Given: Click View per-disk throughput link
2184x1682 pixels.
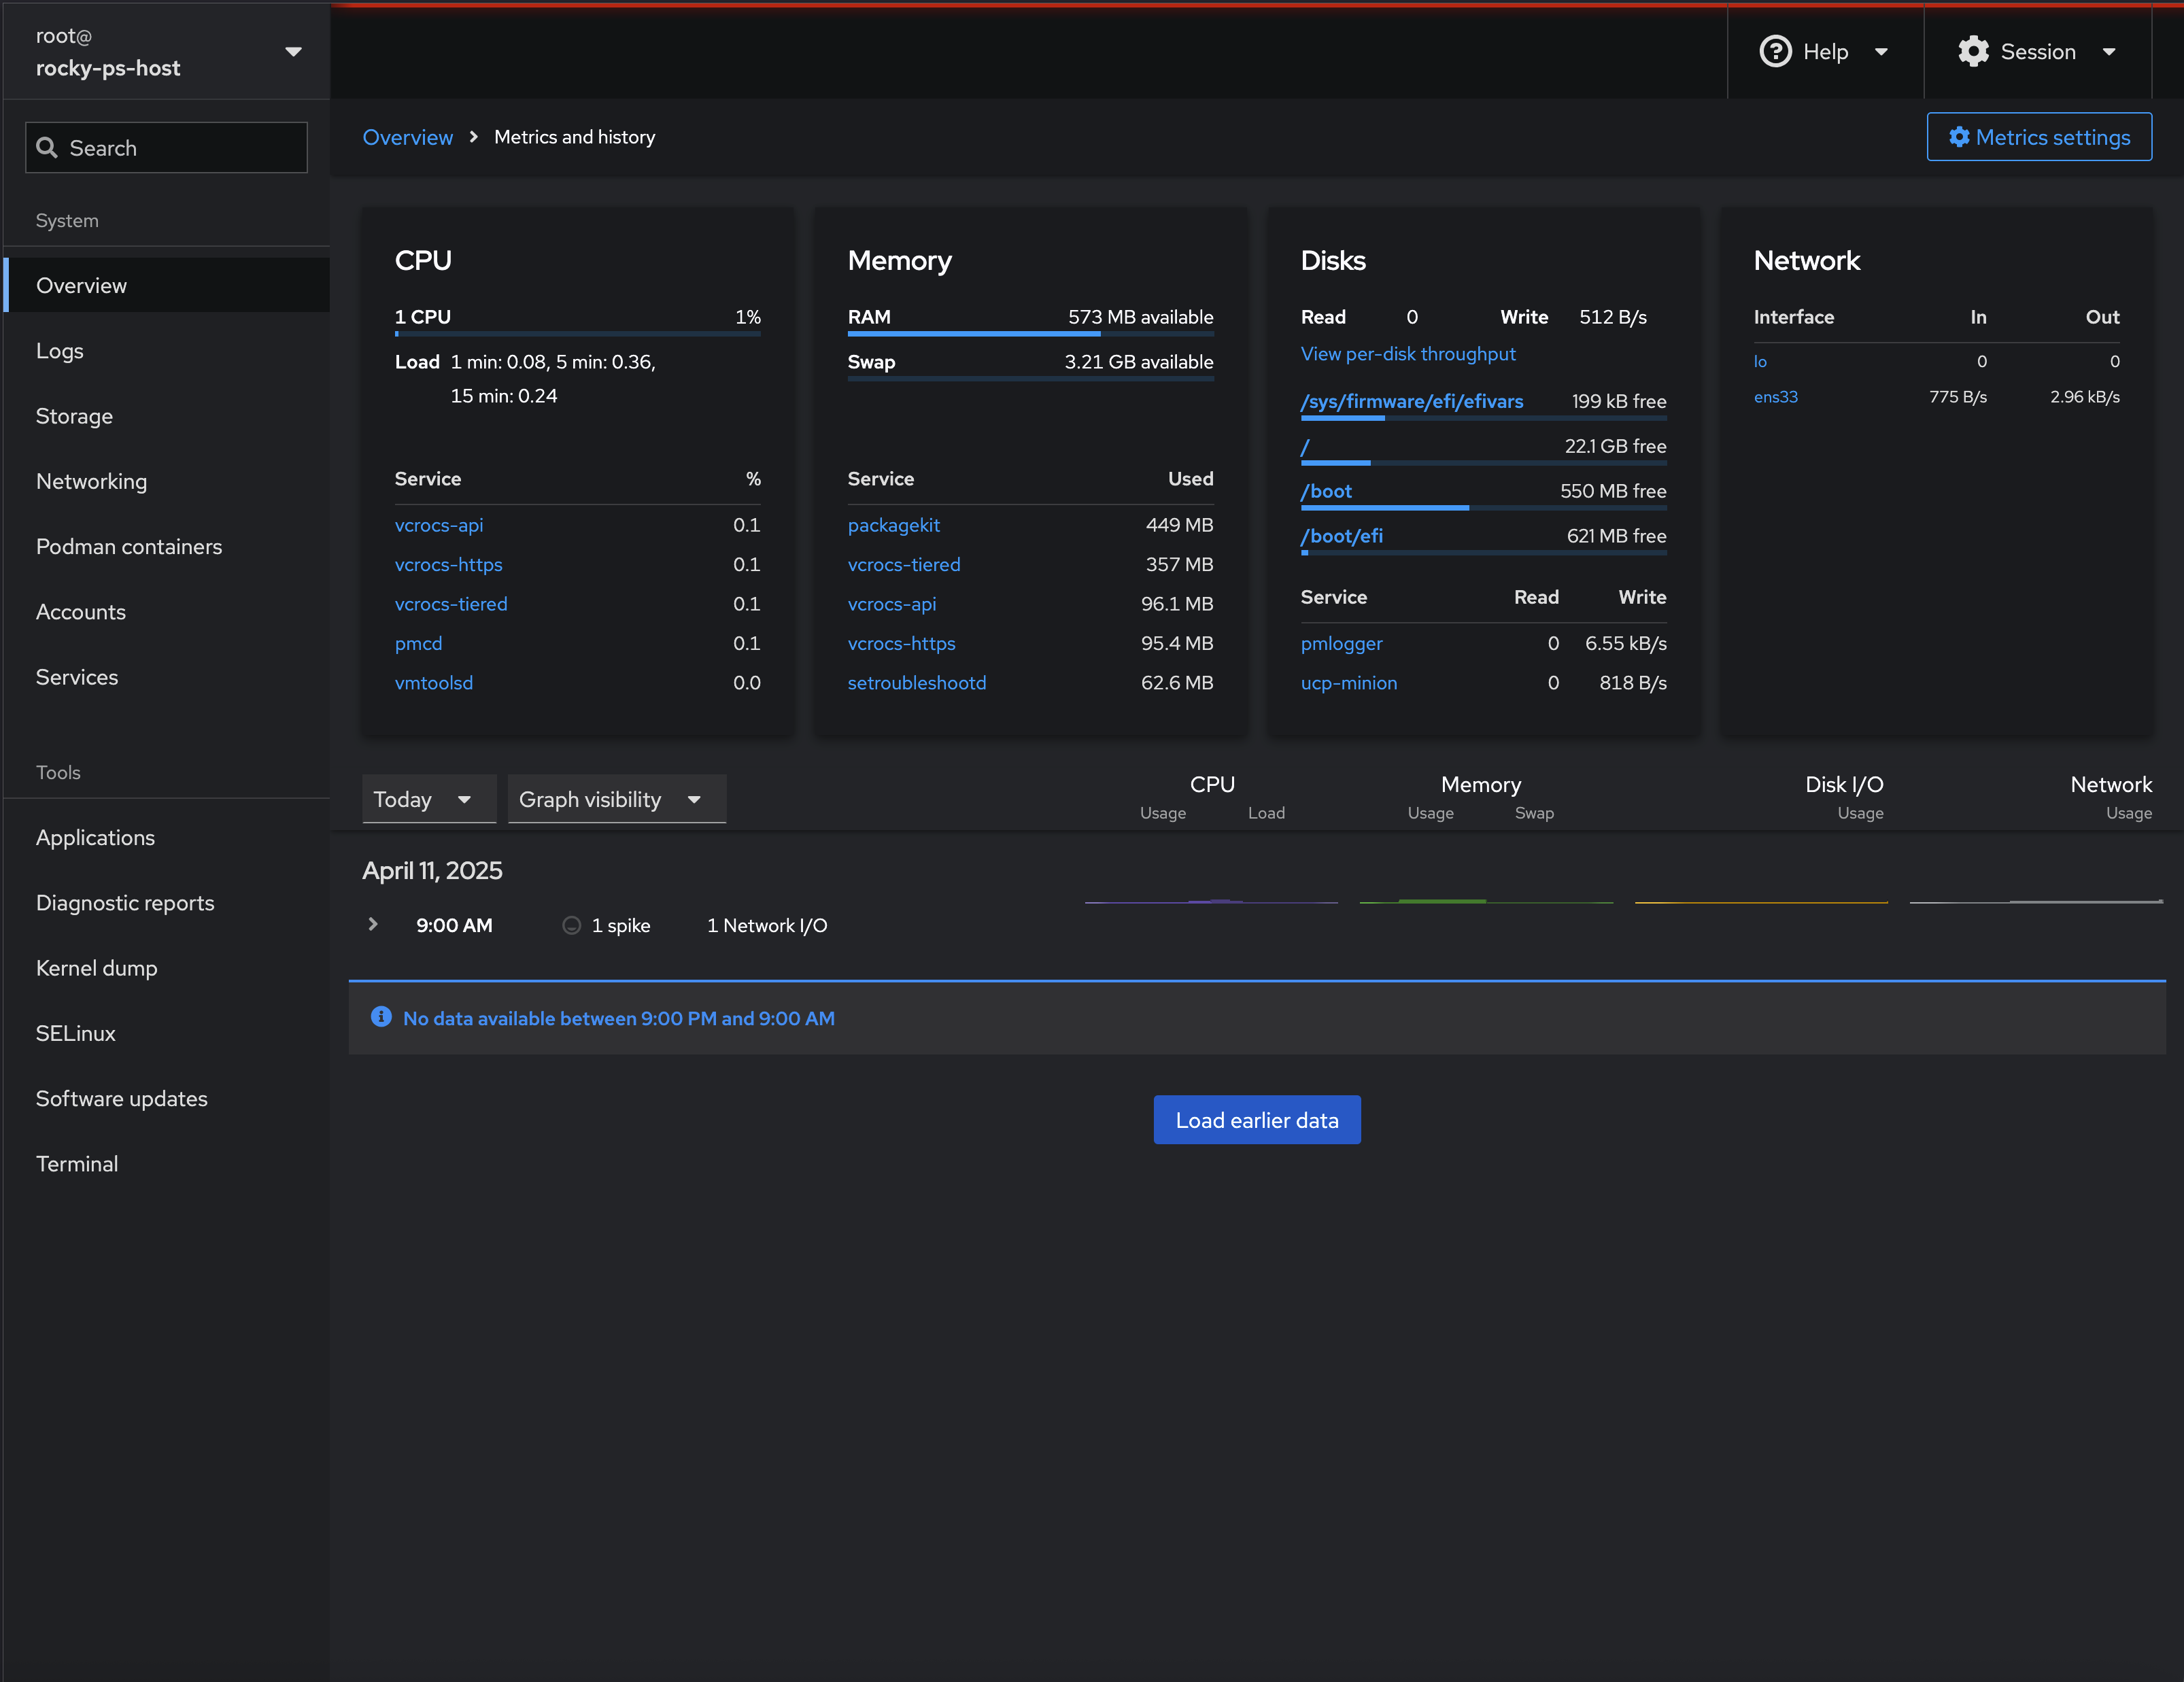Looking at the screenshot, I should coord(1407,354).
